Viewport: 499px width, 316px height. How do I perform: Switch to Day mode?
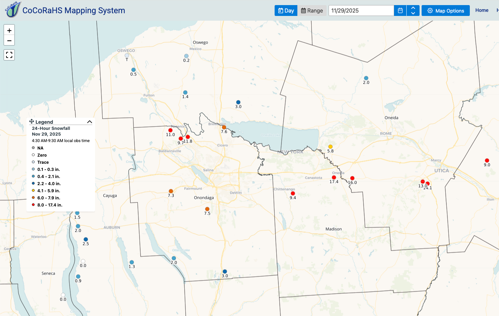pos(286,11)
